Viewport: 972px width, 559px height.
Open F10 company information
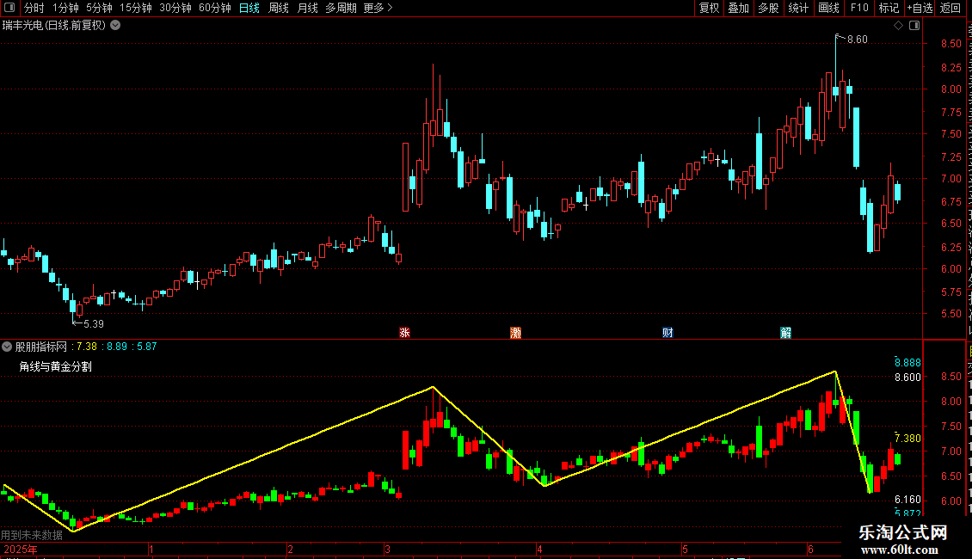(x=859, y=8)
